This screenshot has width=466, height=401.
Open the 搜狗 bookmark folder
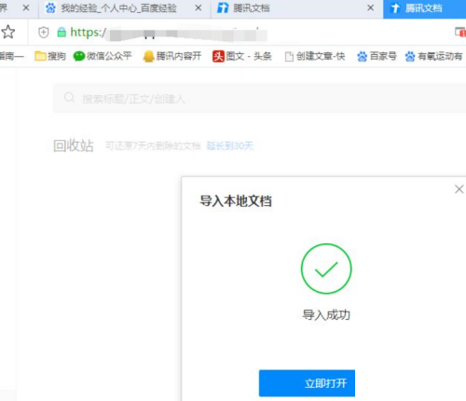coord(50,56)
